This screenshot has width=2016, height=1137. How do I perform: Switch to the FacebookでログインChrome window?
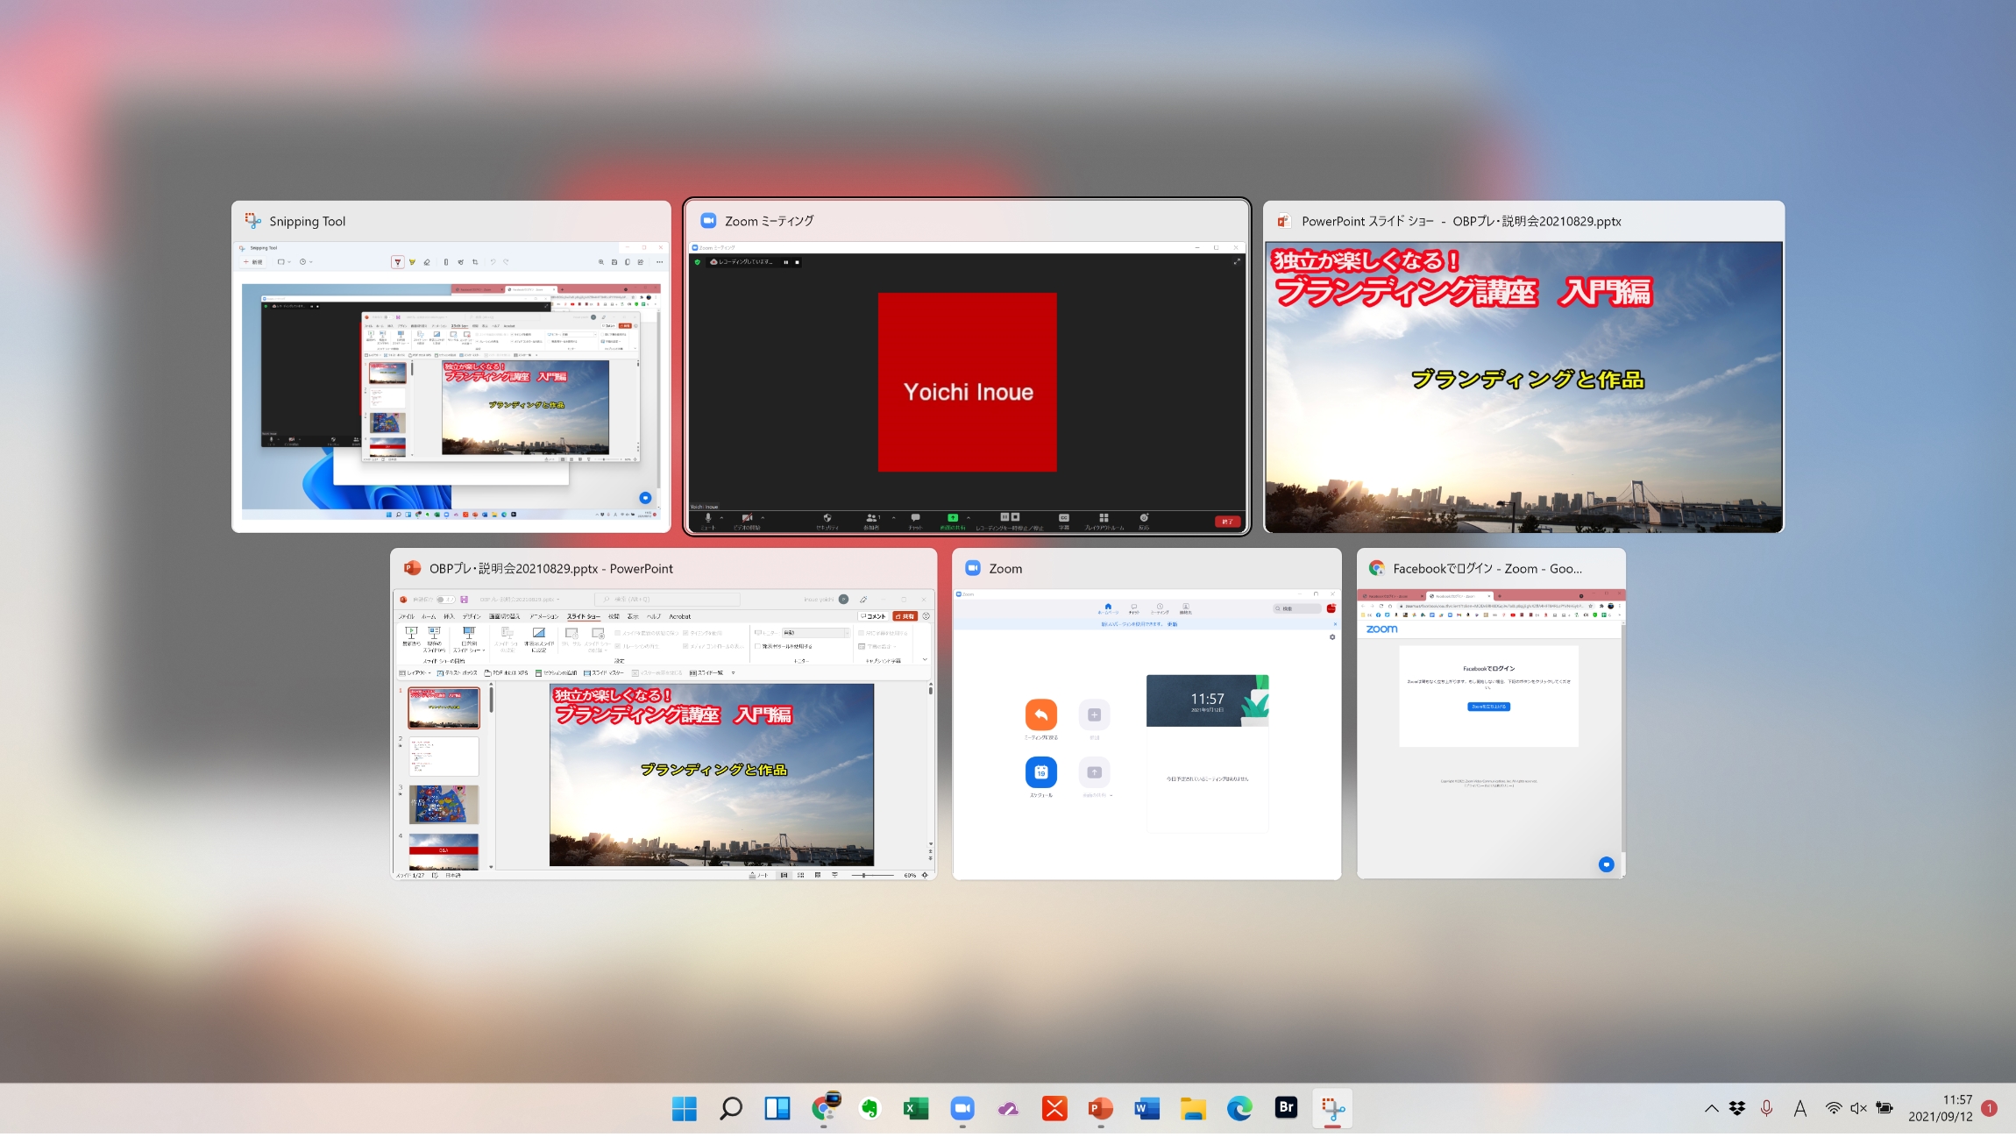pos(1491,714)
